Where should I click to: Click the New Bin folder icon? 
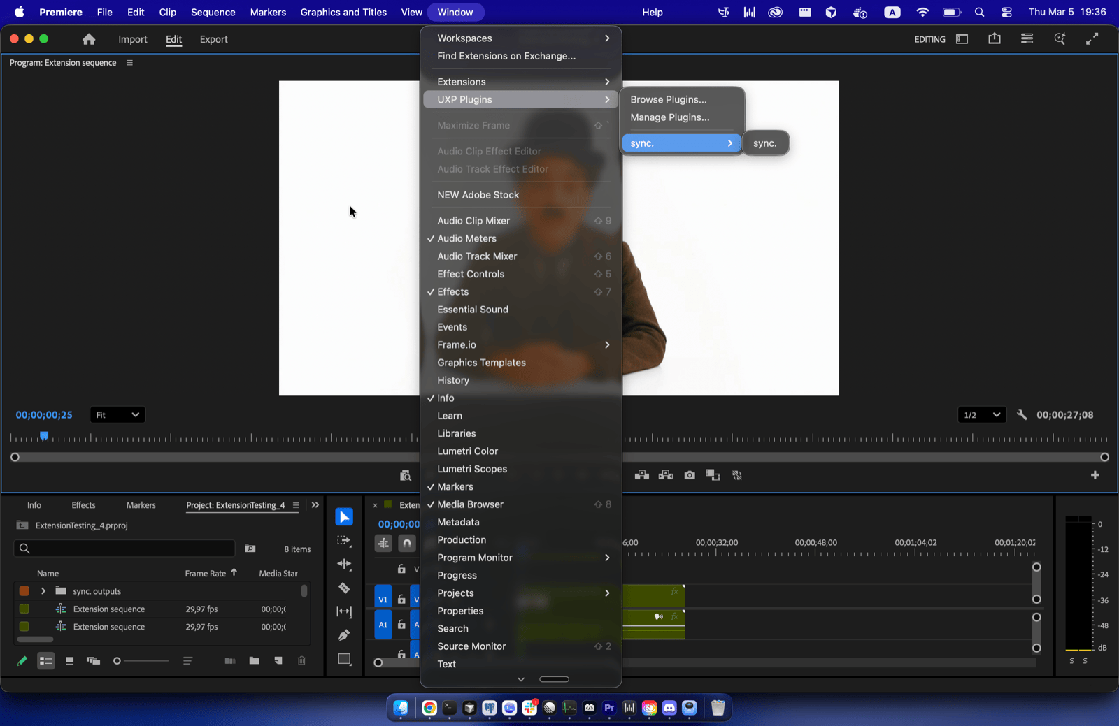point(254,660)
